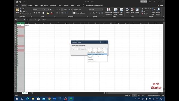Toggle Wrap Text
The image size is (179, 101).
pos(77,10)
